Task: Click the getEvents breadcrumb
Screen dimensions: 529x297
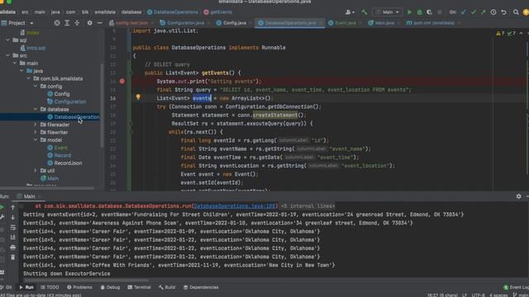Action: coord(217,12)
